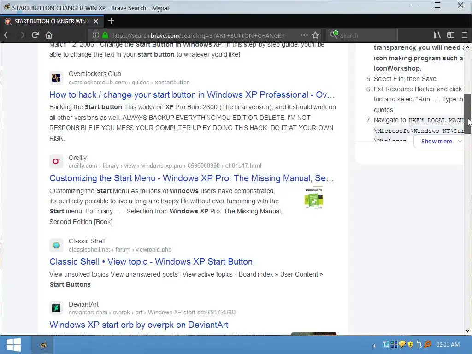Click the overclockersclub.com breadcrumb URL
This screenshot has height=354, width=472.
coord(129,82)
